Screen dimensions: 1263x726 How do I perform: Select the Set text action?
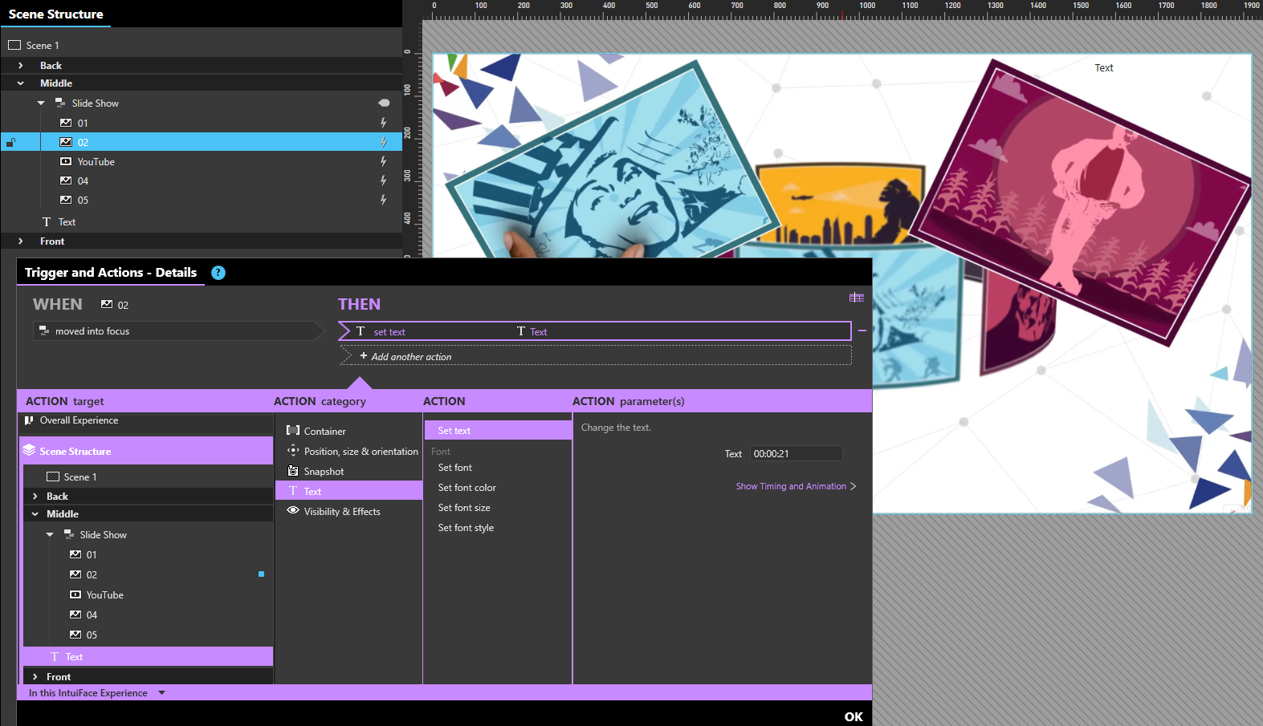click(x=498, y=431)
